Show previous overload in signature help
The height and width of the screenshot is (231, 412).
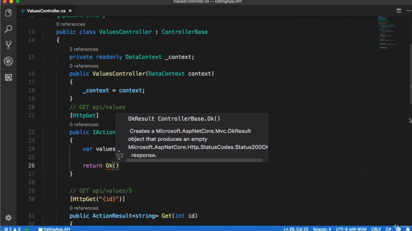(x=119, y=152)
